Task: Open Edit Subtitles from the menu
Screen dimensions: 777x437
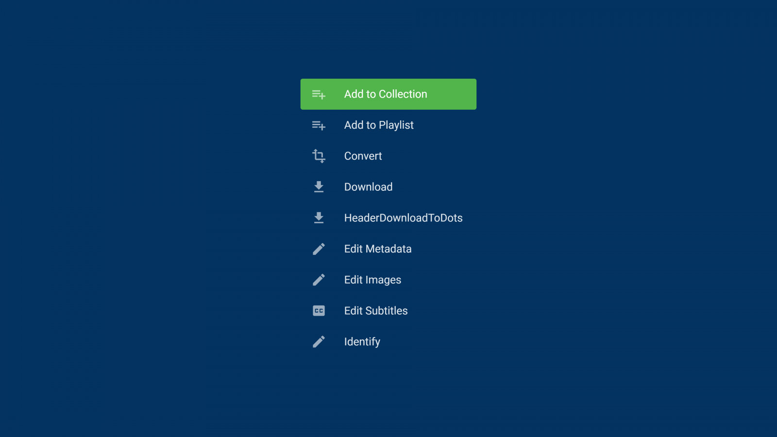Action: tap(388, 311)
